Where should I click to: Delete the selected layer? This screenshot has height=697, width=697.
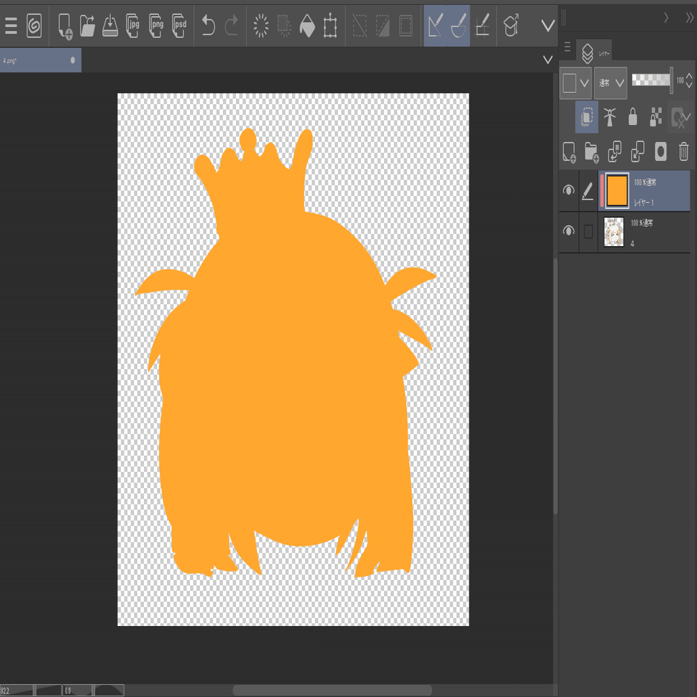click(x=683, y=151)
